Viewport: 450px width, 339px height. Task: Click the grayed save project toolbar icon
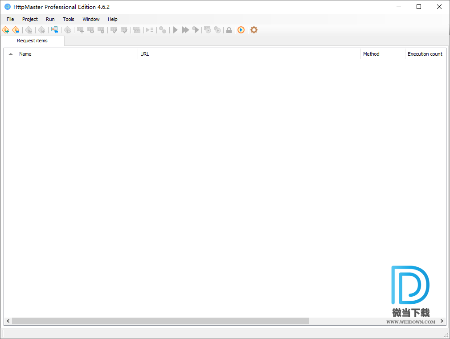click(29, 30)
